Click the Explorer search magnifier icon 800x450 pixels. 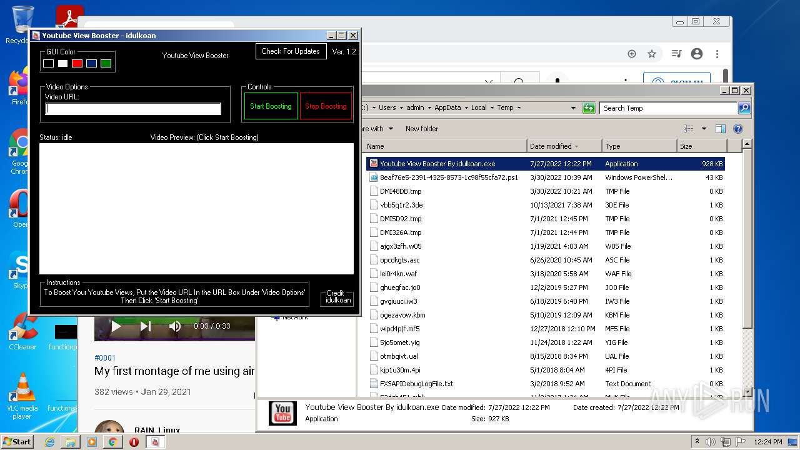click(x=744, y=108)
